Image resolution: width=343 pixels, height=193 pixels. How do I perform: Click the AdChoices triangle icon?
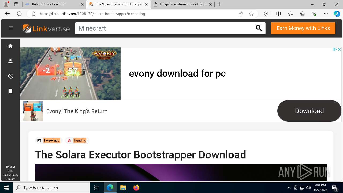click(x=335, y=49)
